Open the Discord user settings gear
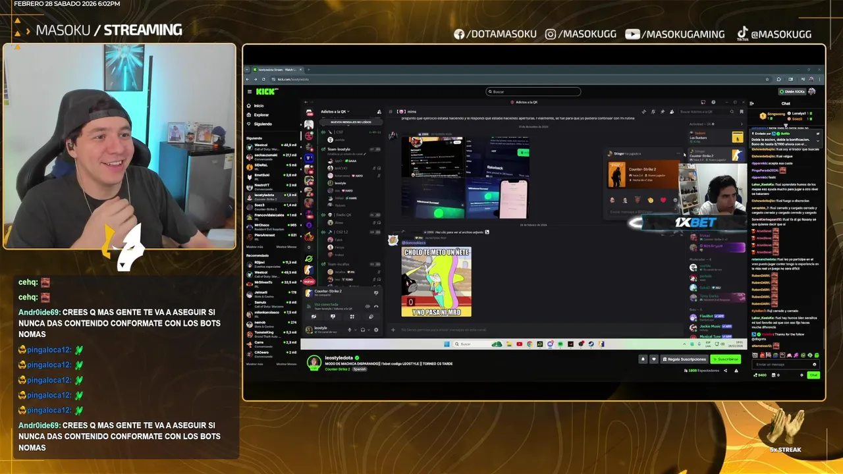 tap(376, 330)
